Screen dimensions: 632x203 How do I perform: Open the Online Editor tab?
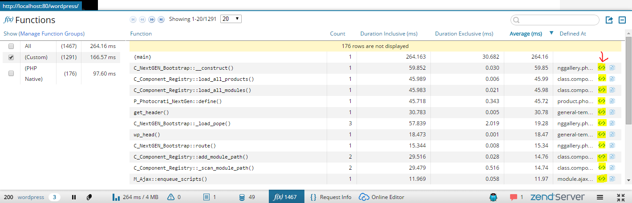pos(381,197)
